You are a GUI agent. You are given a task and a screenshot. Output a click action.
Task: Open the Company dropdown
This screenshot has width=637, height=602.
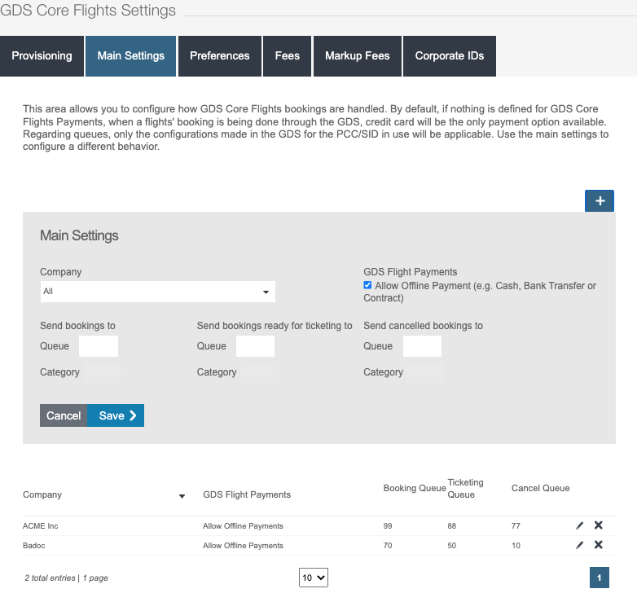[x=158, y=292]
